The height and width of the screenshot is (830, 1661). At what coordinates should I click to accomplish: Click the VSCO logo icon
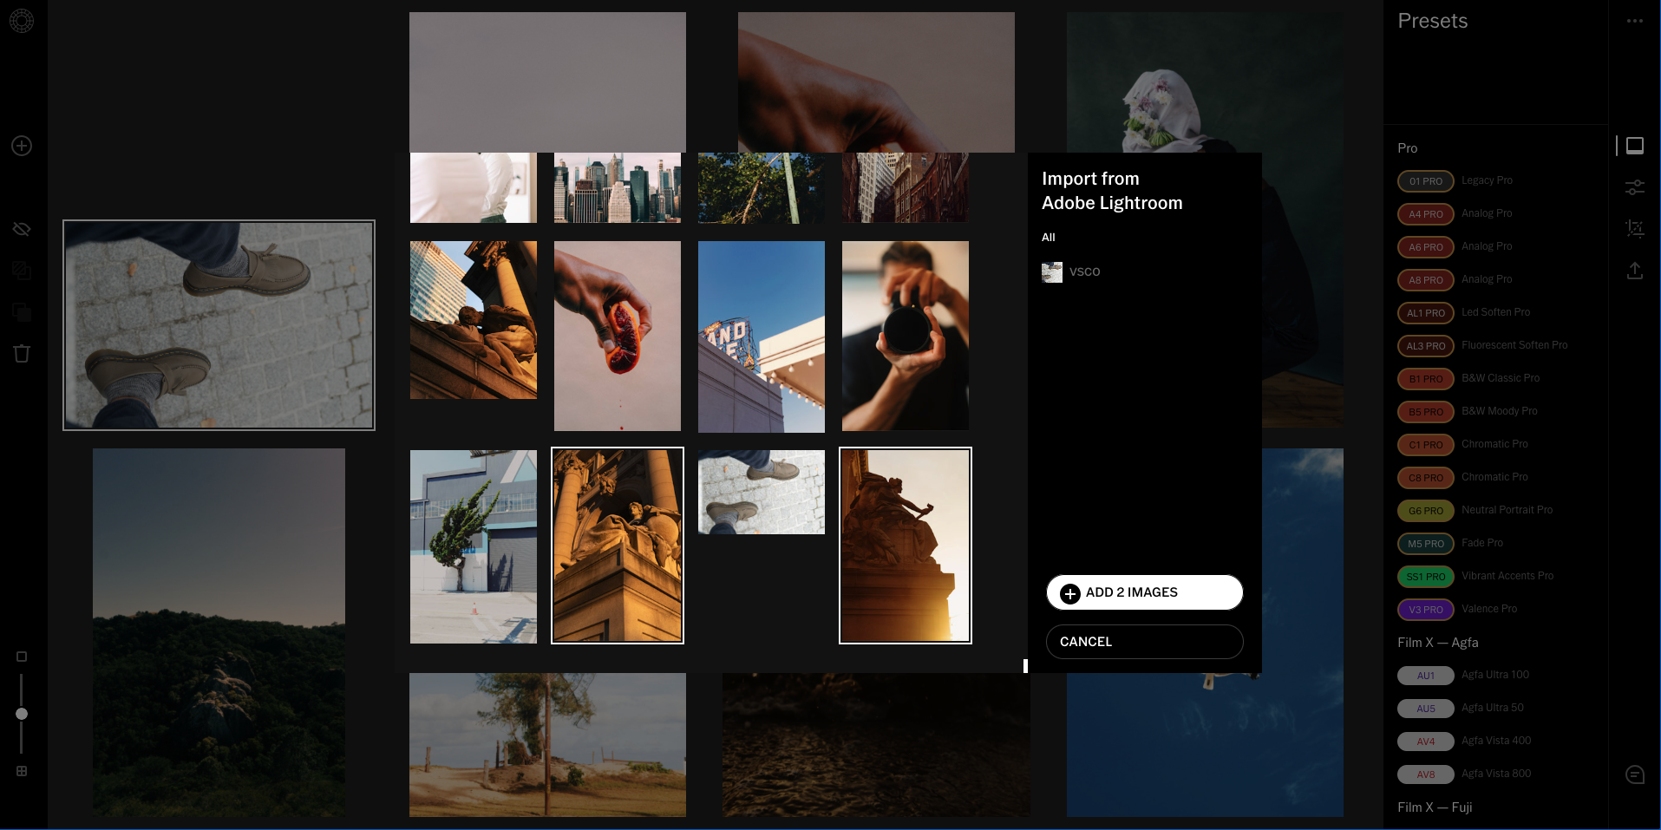[x=22, y=21]
